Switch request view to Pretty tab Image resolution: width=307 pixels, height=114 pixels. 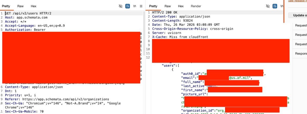(x=6, y=6)
